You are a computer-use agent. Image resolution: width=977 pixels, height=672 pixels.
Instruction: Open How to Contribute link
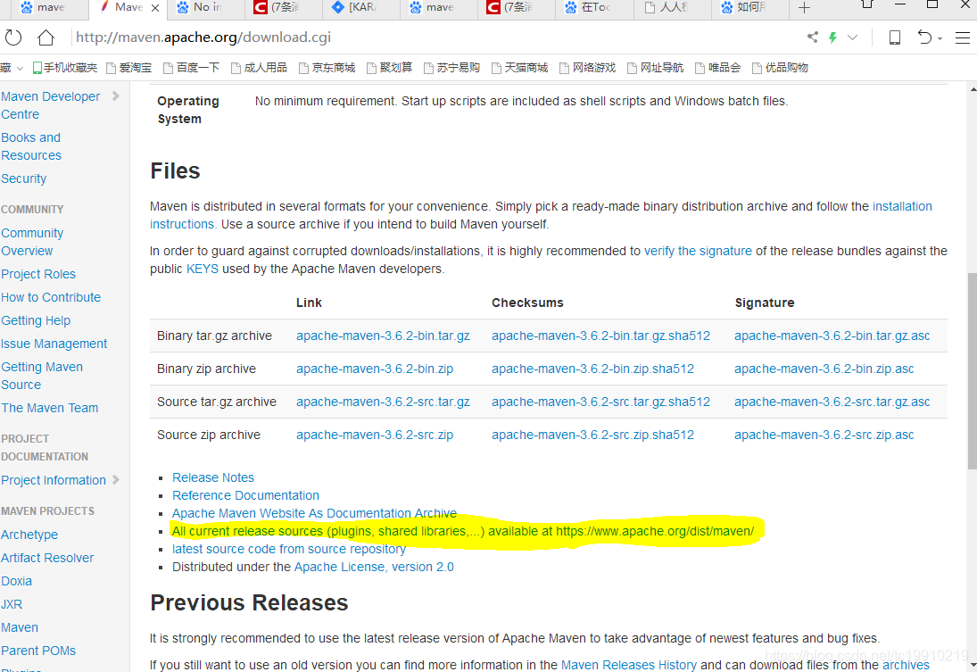tap(51, 297)
